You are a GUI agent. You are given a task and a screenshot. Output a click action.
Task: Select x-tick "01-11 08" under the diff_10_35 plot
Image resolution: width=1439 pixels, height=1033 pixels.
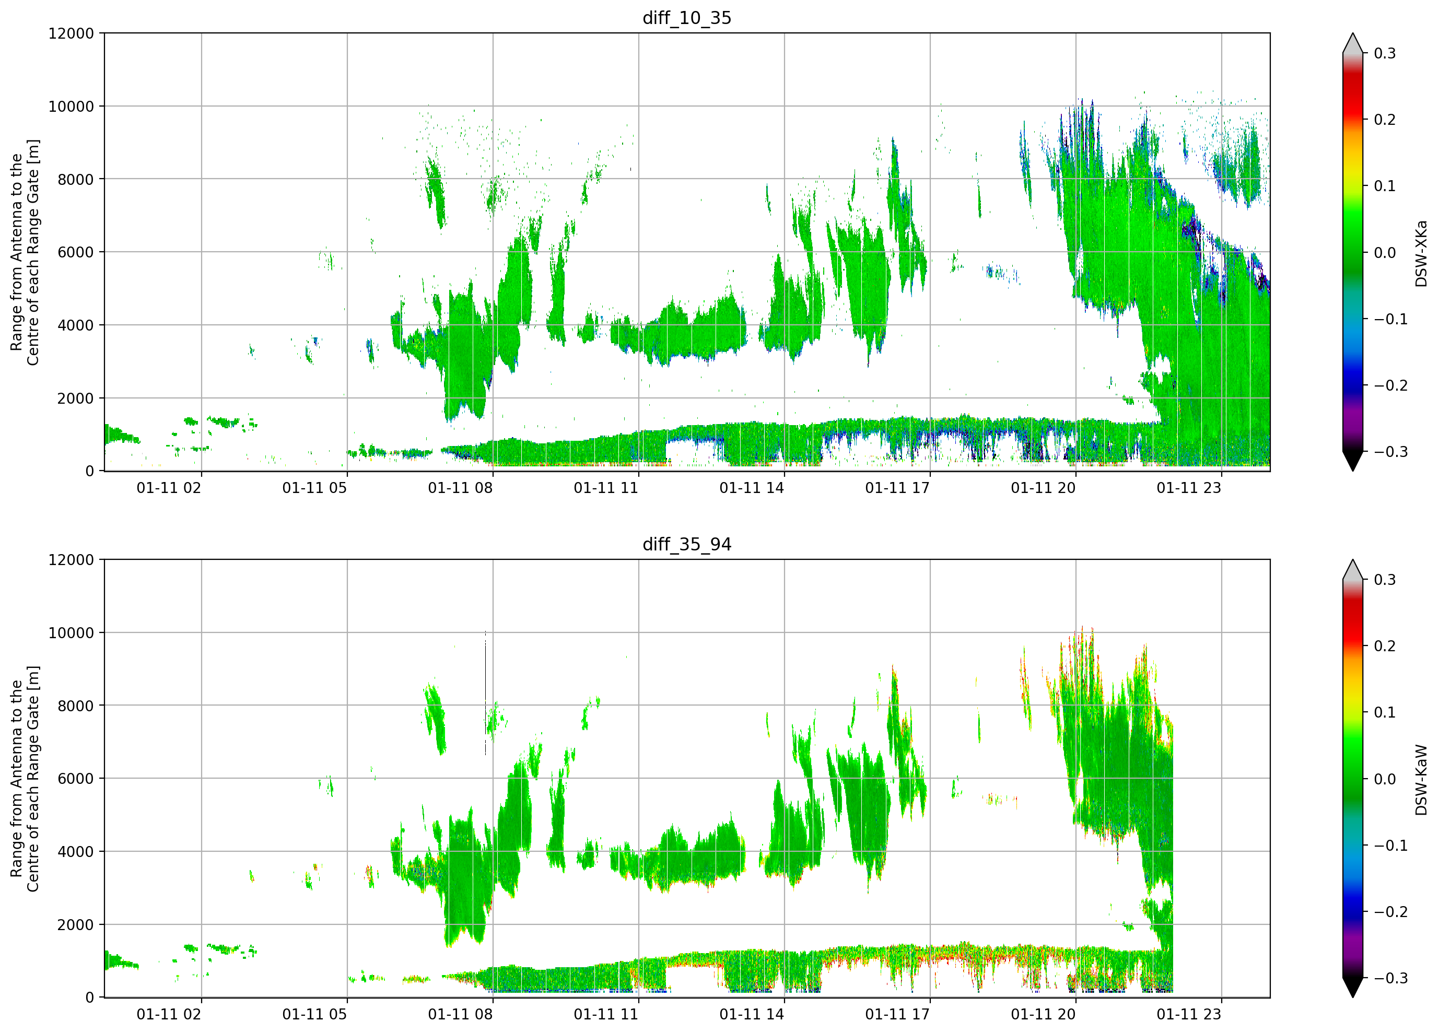460,488
